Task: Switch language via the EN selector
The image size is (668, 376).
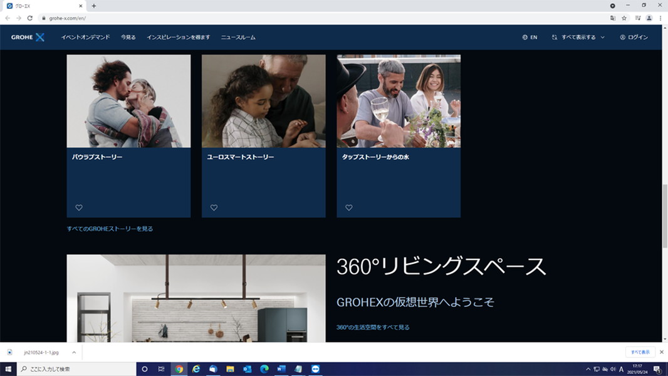Action: [x=530, y=38]
